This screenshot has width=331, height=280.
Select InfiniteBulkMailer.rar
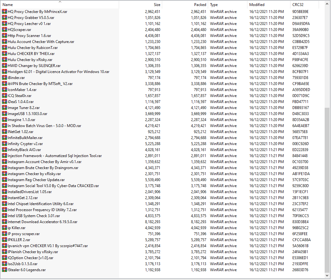25,137
